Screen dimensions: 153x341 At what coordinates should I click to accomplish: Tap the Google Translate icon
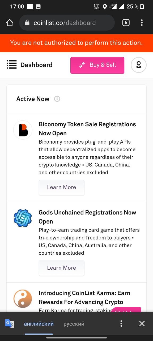click(10, 324)
